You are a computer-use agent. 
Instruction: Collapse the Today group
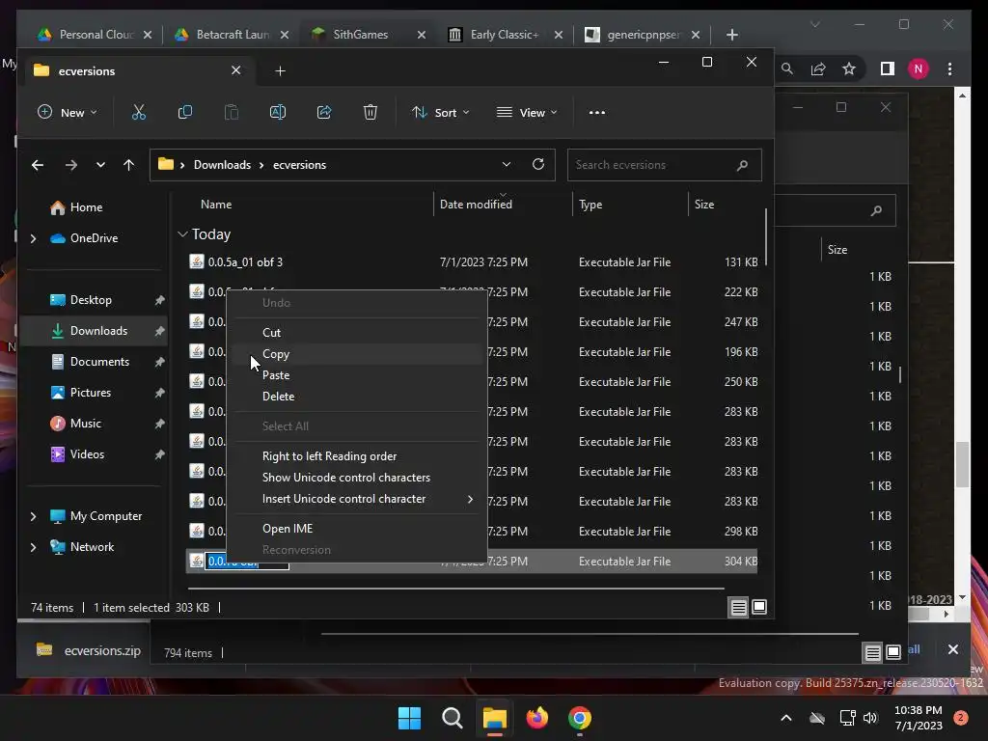(x=182, y=234)
